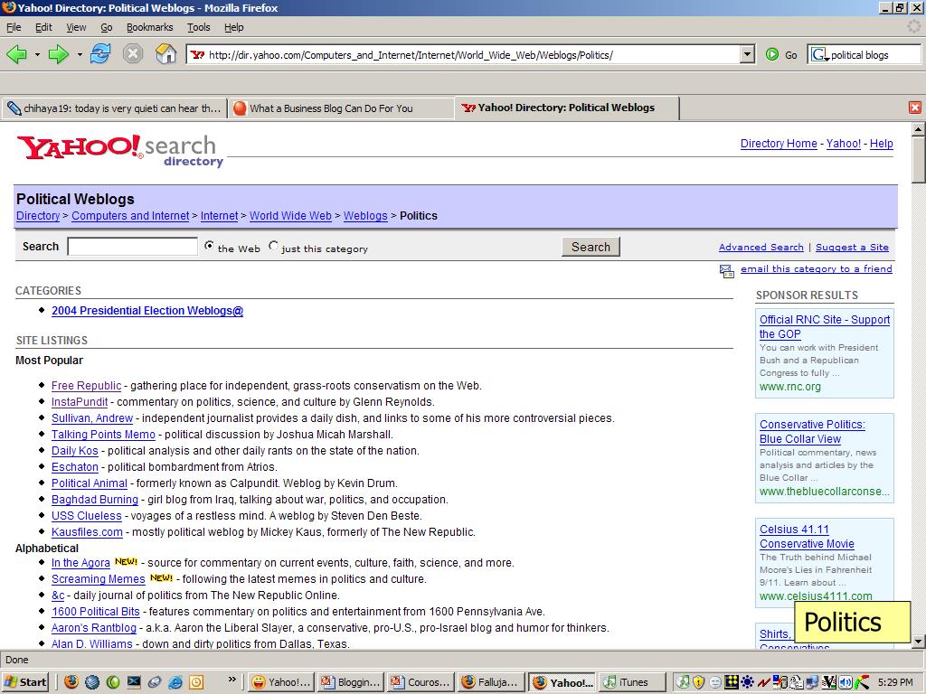Viewport: 926px width, 694px height.
Task: Click the iTunes tray icon
Action: (684, 682)
